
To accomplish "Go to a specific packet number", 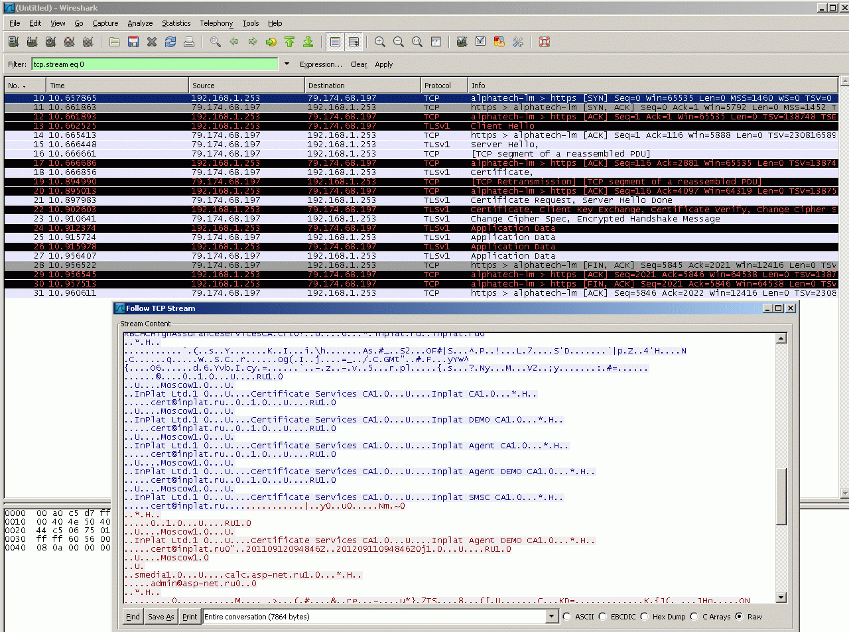I will pos(271,42).
